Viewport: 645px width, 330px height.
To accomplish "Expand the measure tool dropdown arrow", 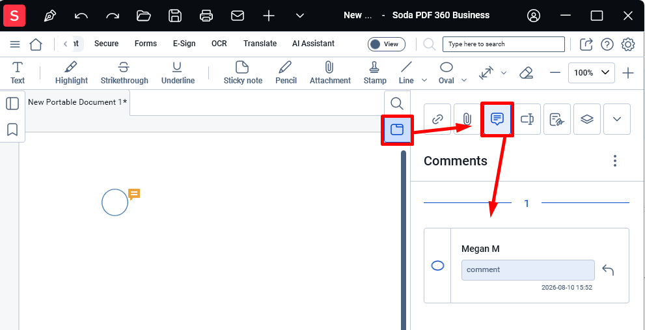I will (x=504, y=74).
